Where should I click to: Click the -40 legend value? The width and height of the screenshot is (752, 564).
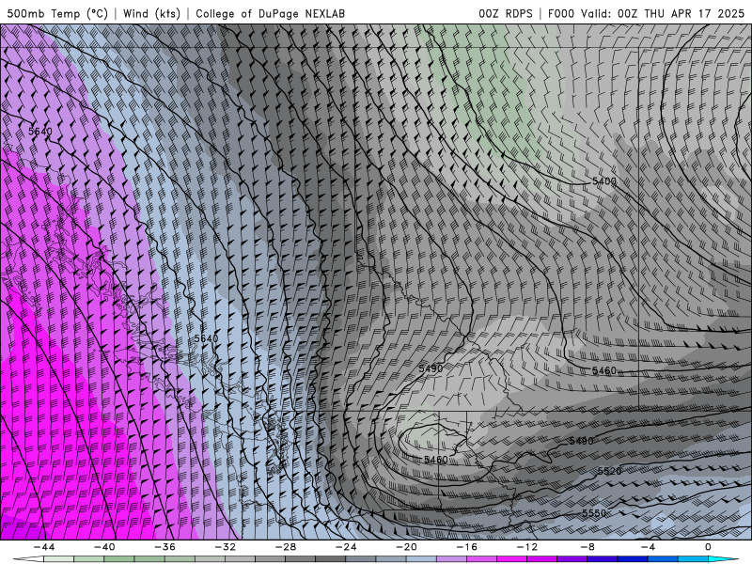click(x=104, y=547)
